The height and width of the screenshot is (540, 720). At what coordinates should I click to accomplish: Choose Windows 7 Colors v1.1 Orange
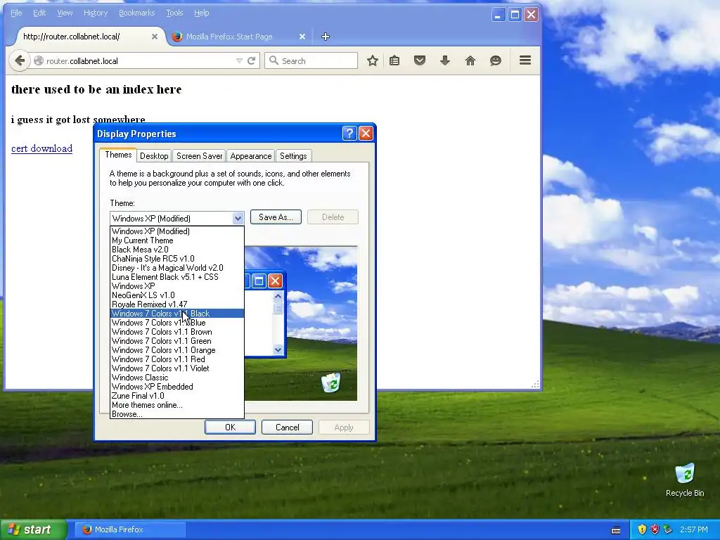click(176, 350)
